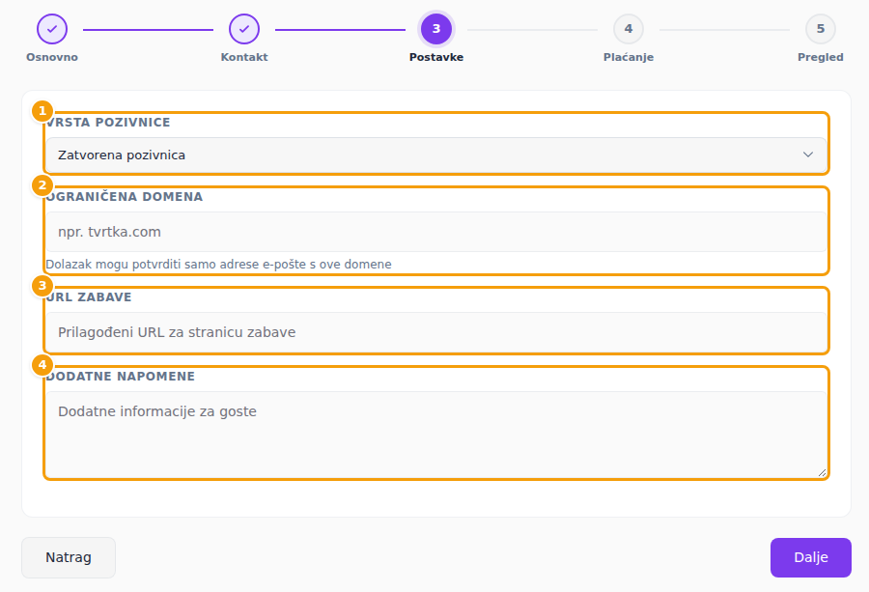Click the URL zabave field label
The height and width of the screenshot is (592, 869).
(x=89, y=297)
